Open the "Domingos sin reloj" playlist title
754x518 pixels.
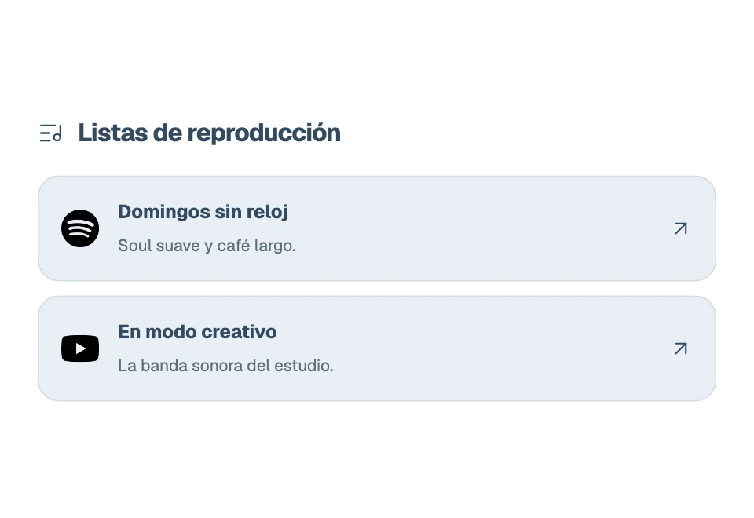203,212
